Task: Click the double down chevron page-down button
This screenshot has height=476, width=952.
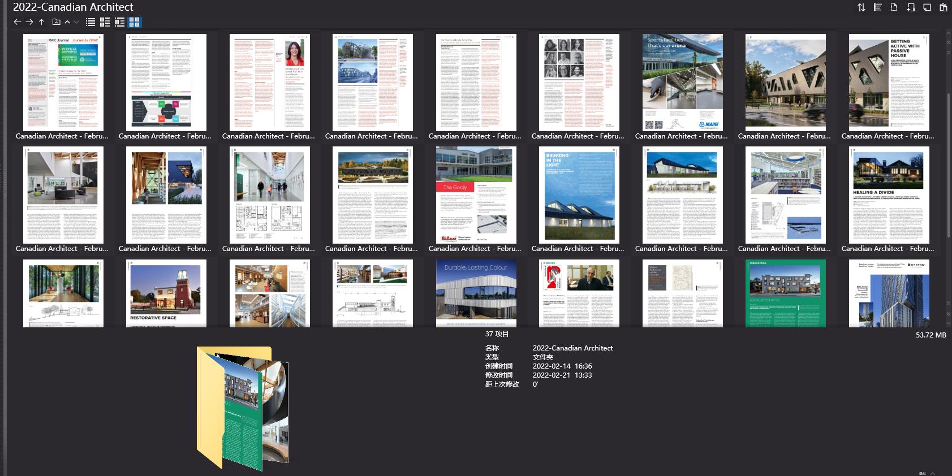Action: click(949, 313)
